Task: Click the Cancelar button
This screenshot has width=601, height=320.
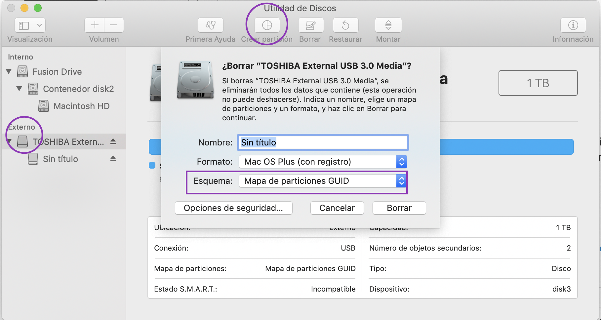Action: pos(337,208)
